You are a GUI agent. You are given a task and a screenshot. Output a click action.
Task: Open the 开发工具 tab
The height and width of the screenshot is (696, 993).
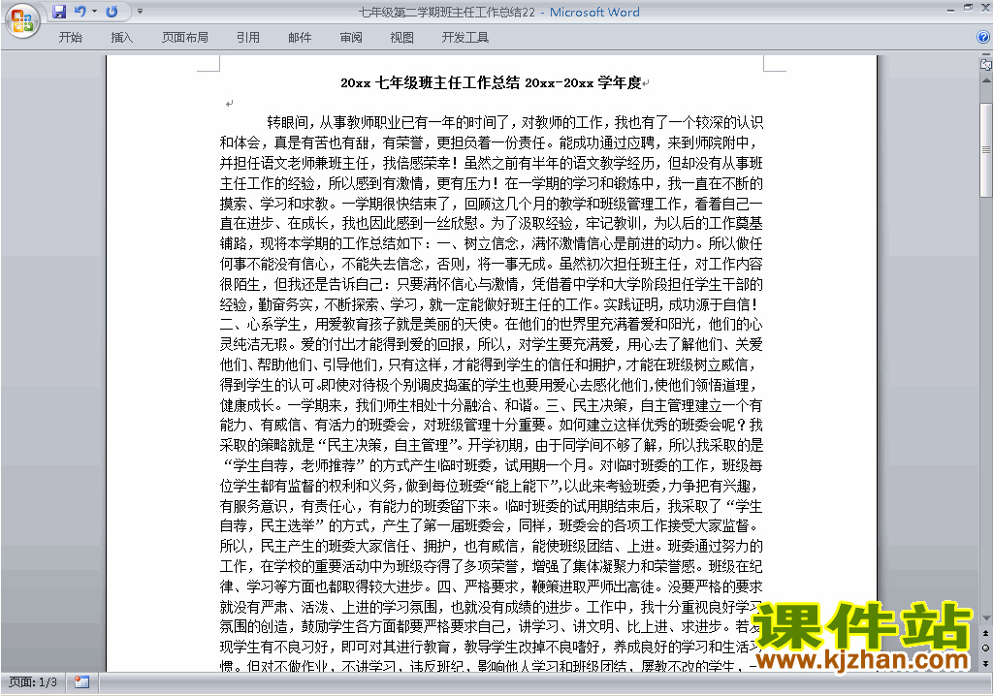(x=464, y=38)
